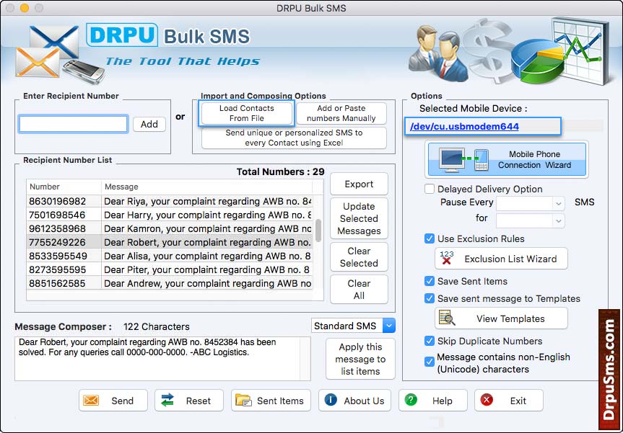
Task: Click Apply this message to list items
Action: click(x=360, y=359)
